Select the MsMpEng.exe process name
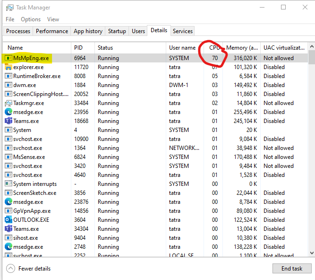Image resolution: width=315 pixels, height=280 pixels. 31,58
